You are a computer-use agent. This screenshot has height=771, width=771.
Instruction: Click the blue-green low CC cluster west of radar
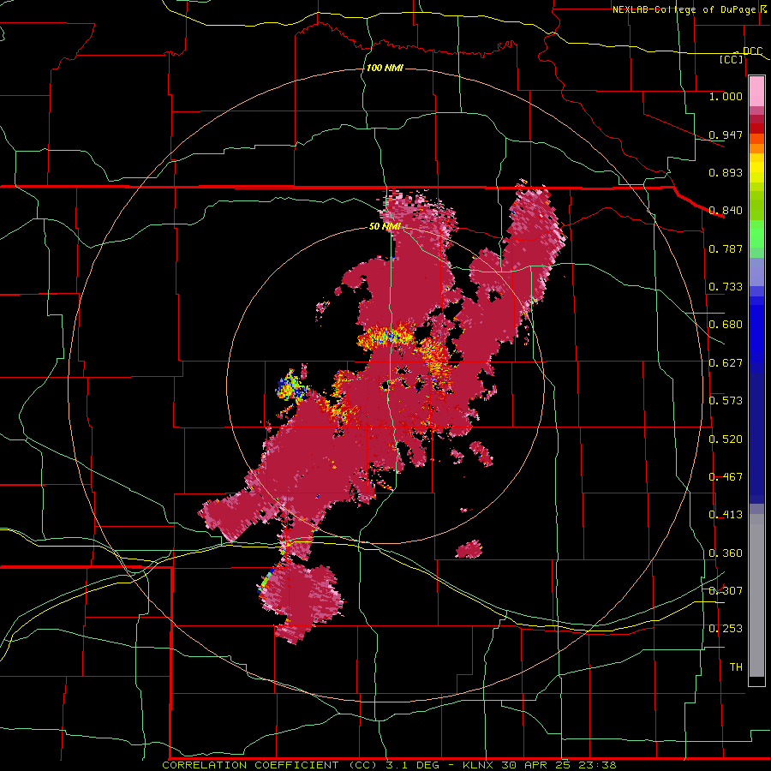pyautogui.click(x=291, y=386)
